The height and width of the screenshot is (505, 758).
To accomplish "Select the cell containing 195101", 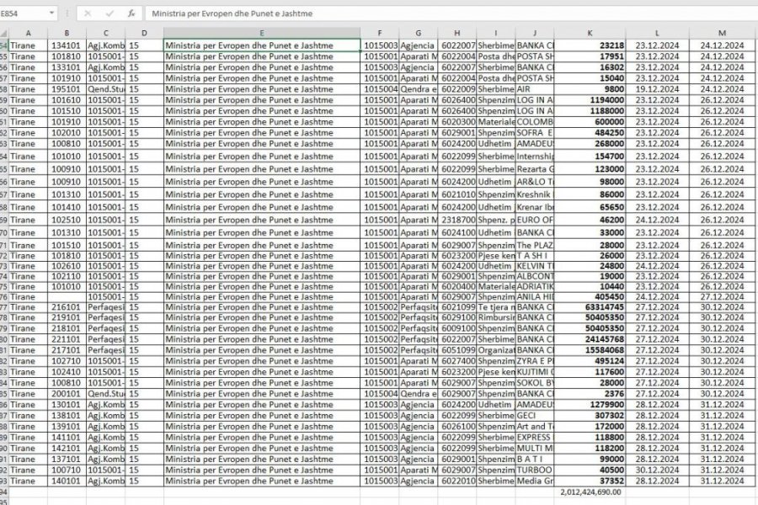I will (67, 88).
